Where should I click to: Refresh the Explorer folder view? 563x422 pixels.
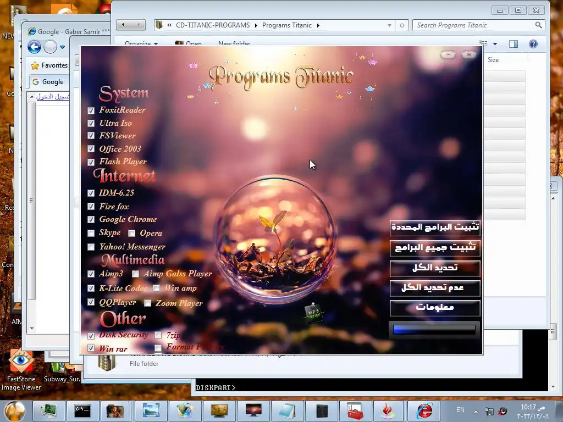(x=402, y=25)
